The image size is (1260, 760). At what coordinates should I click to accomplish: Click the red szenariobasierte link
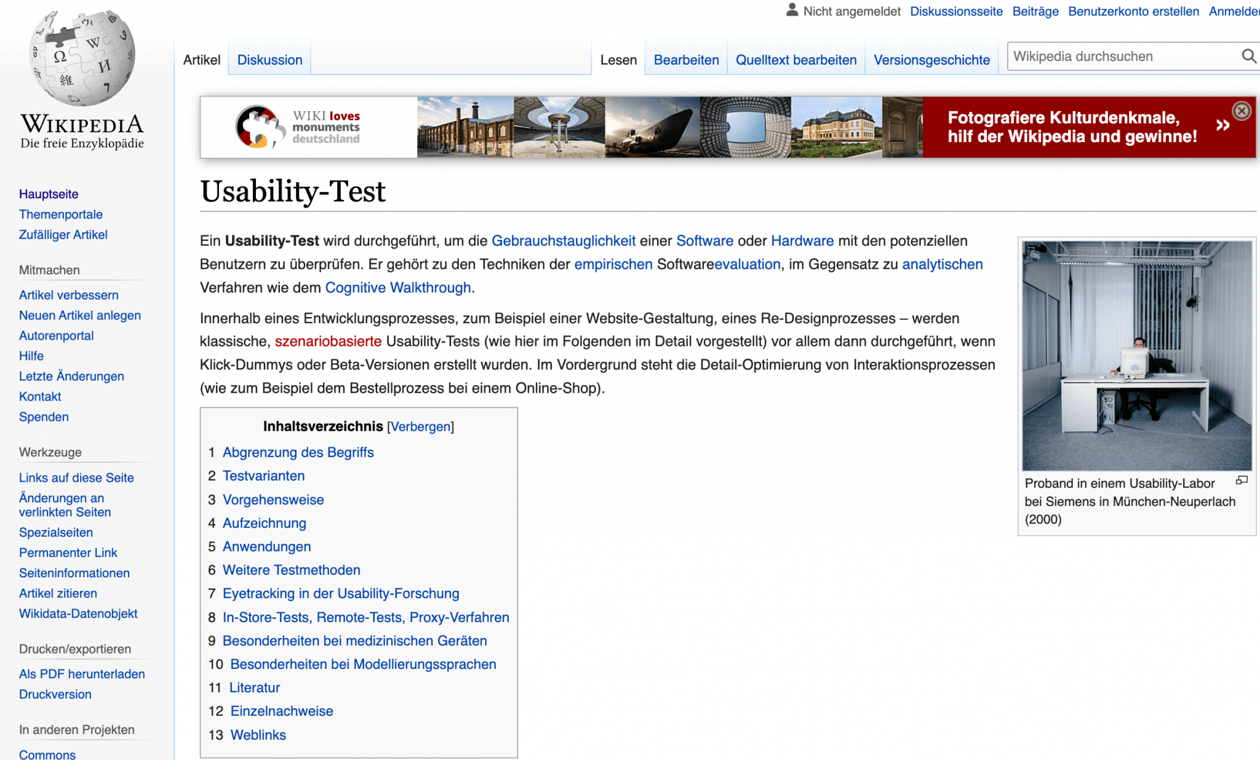328,341
